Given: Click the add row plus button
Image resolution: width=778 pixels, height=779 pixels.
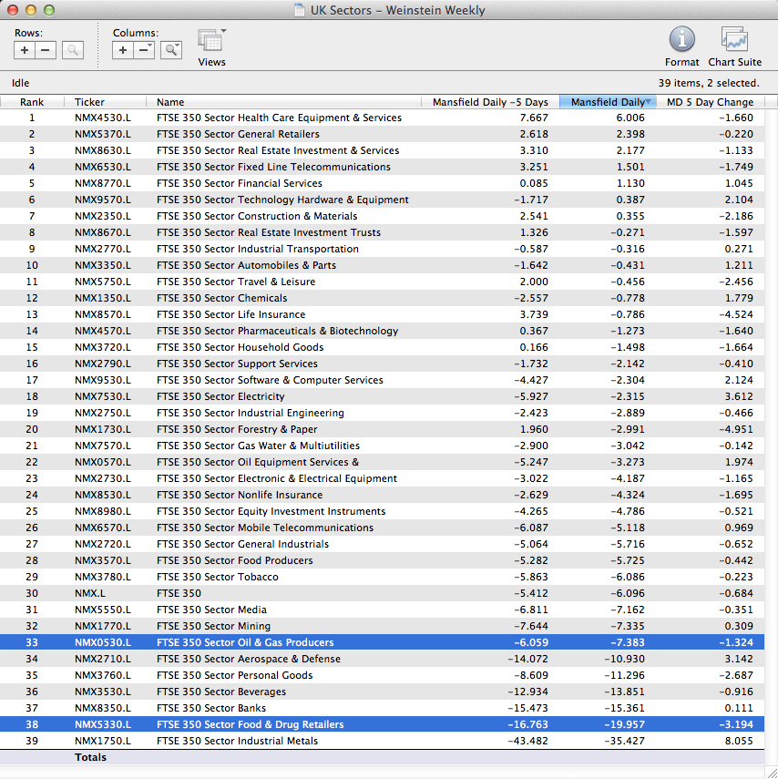Looking at the screenshot, I should point(25,50).
